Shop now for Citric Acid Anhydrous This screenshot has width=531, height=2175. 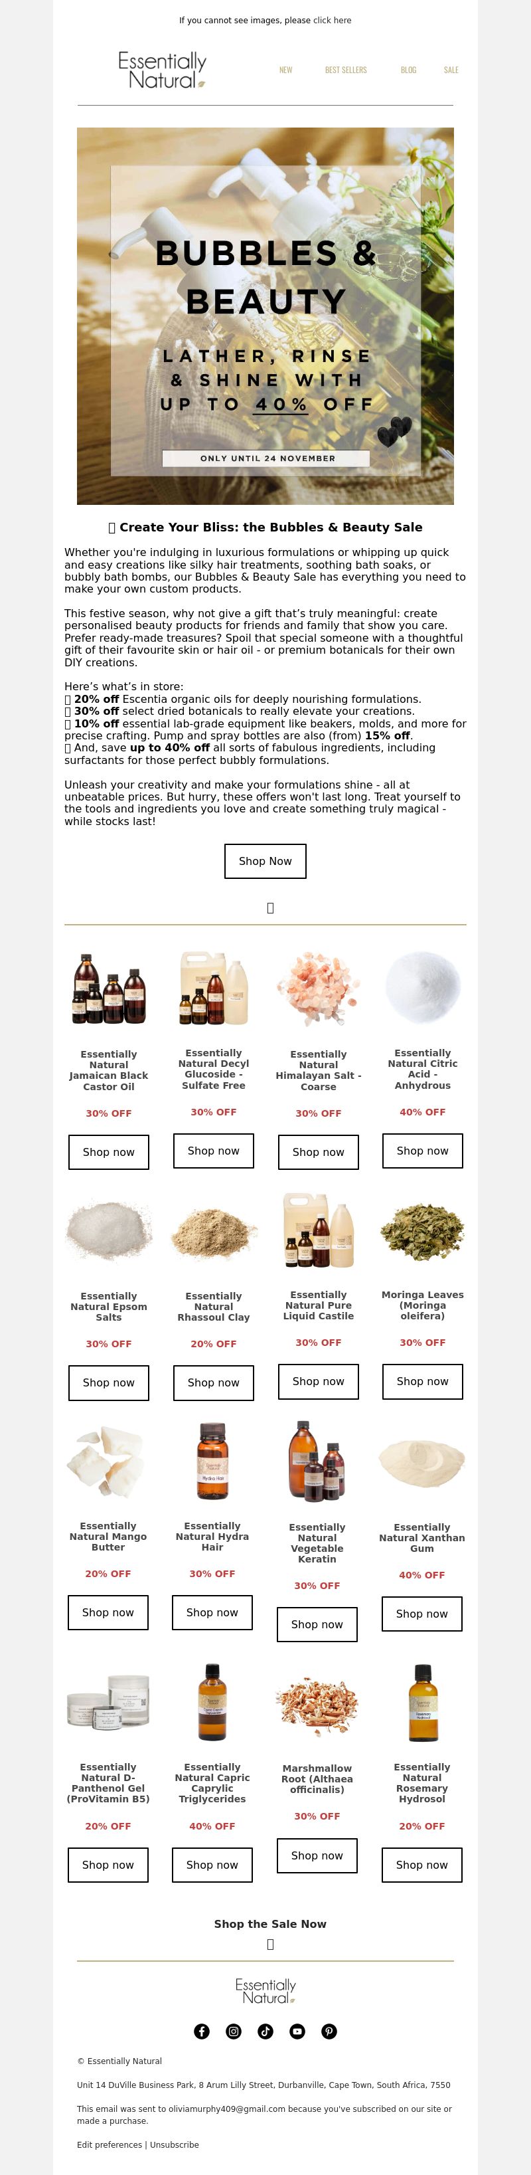click(x=423, y=1151)
